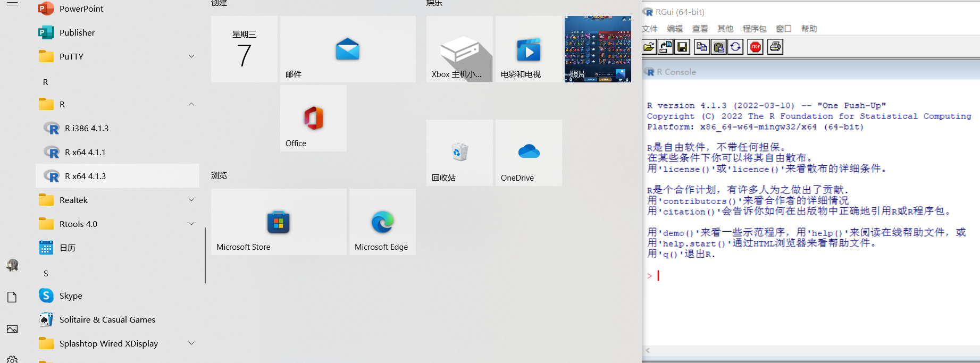
Task: Click the "R version 4.1.3" console line
Action: point(766,105)
